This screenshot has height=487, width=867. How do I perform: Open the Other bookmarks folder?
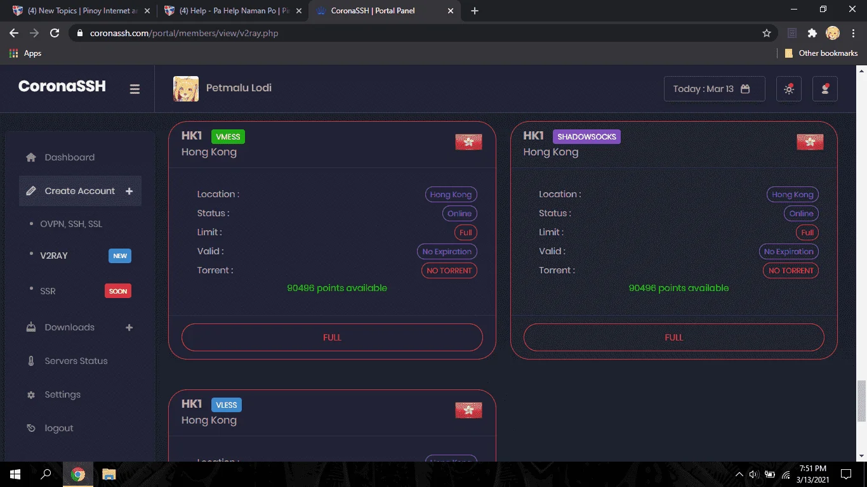click(x=821, y=53)
